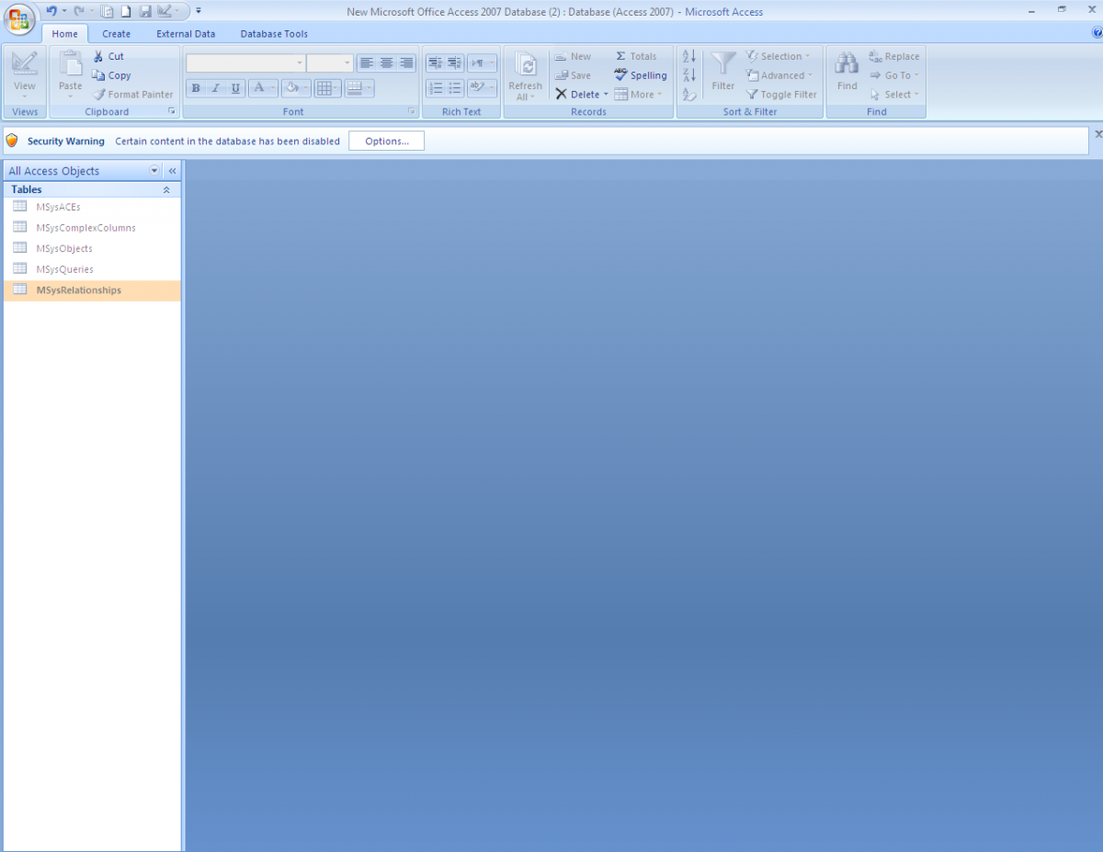Click the Delete record button

point(577,95)
